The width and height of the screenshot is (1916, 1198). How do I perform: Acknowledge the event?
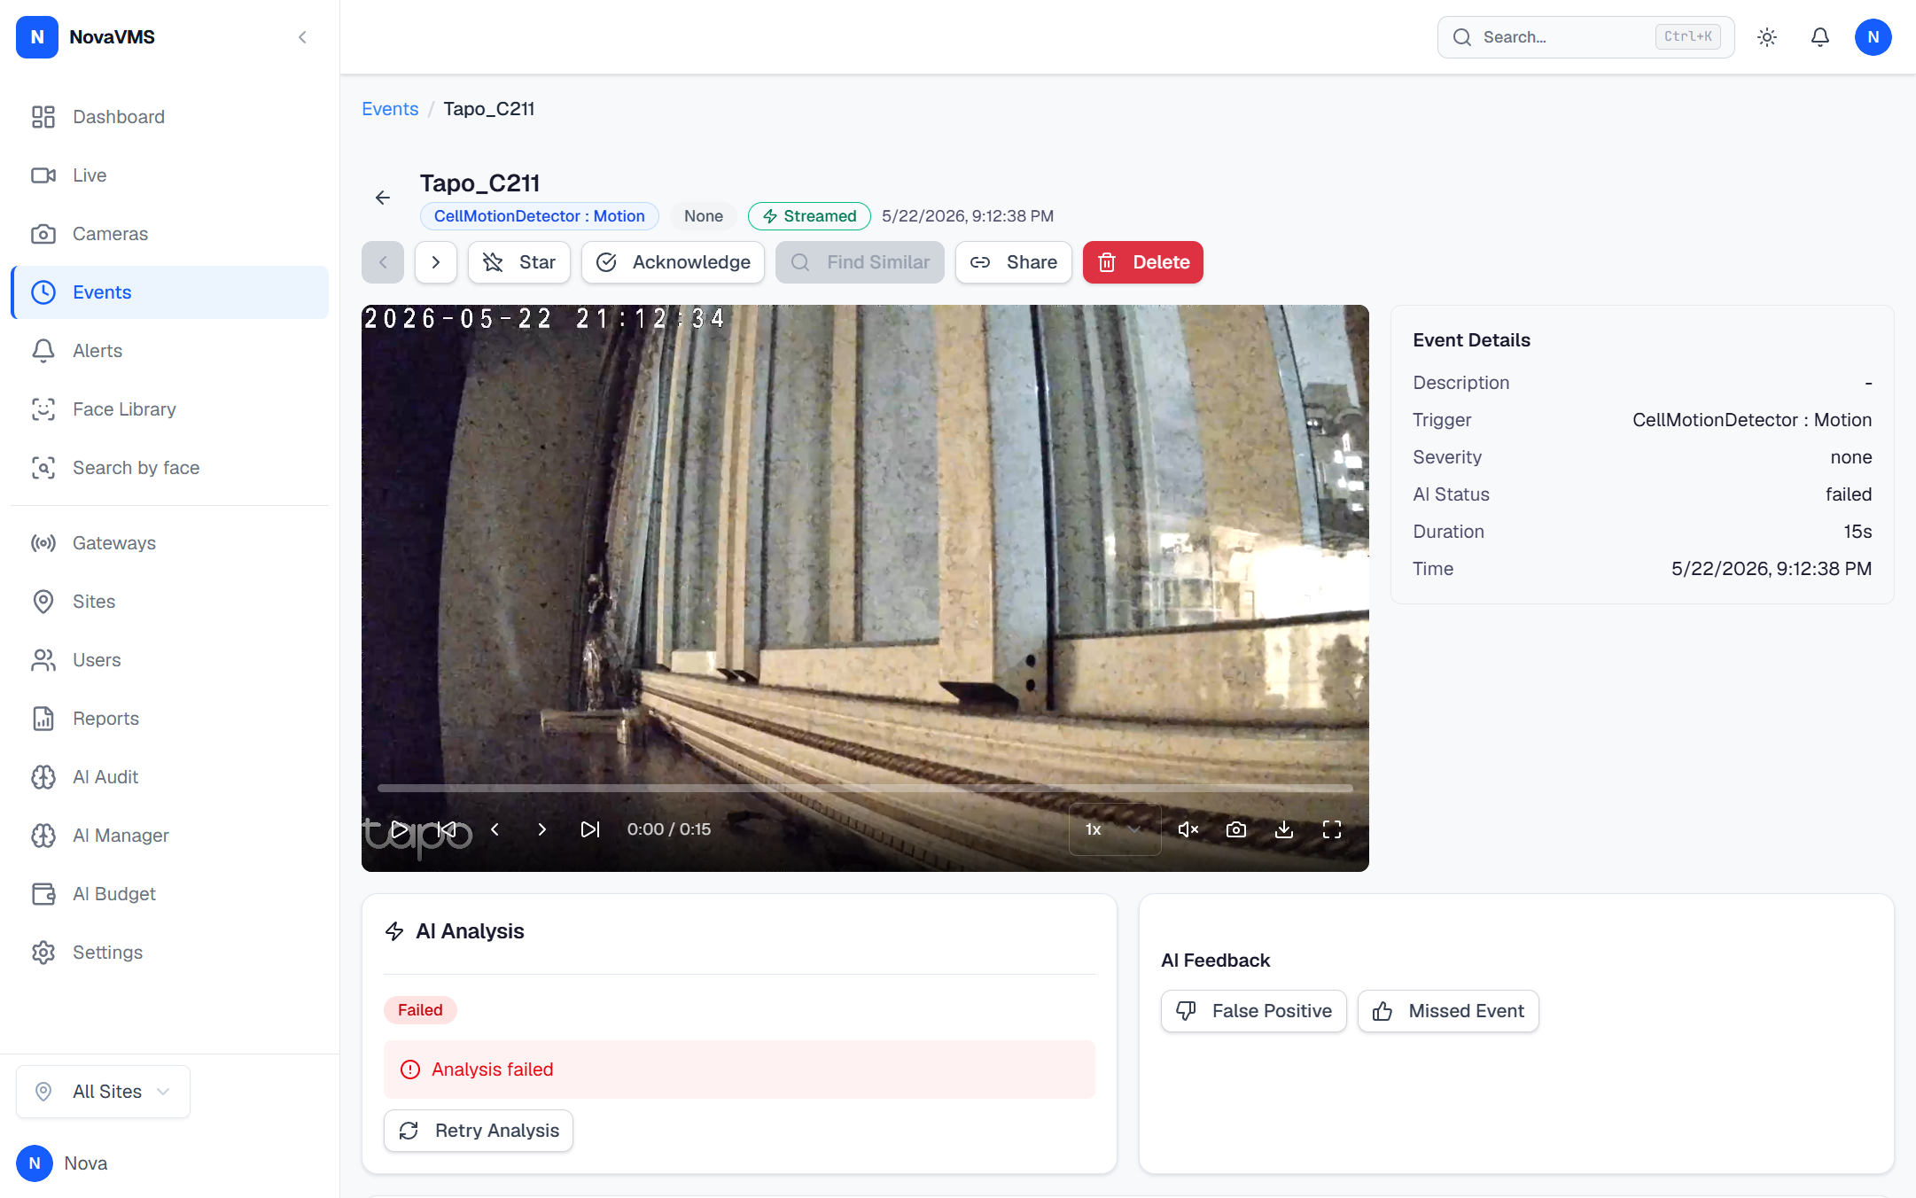pos(673,262)
